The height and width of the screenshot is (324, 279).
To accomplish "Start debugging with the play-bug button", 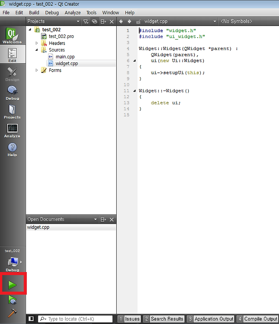I will 13,300.
